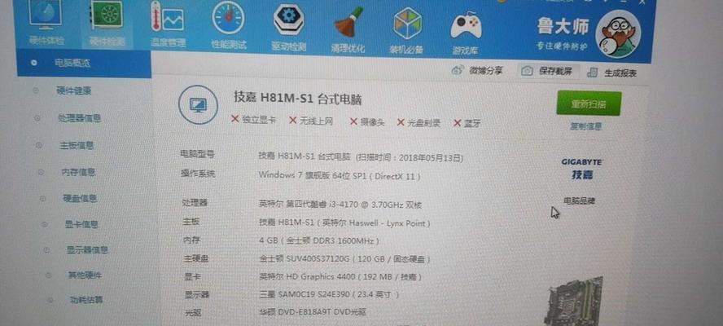
Task: Click the 鲁大师 mascot avatar
Action: pyautogui.click(x=618, y=33)
